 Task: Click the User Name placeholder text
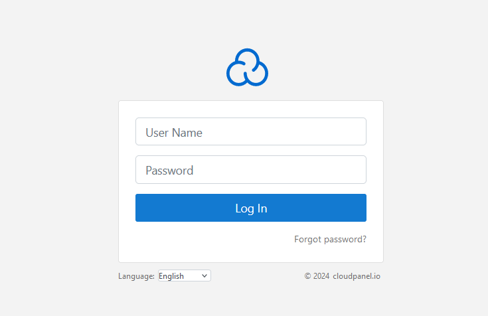(x=174, y=133)
